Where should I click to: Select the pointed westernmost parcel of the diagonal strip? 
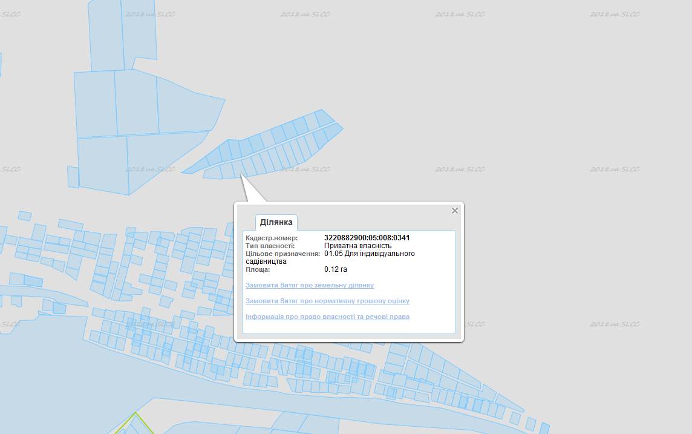[x=195, y=168]
